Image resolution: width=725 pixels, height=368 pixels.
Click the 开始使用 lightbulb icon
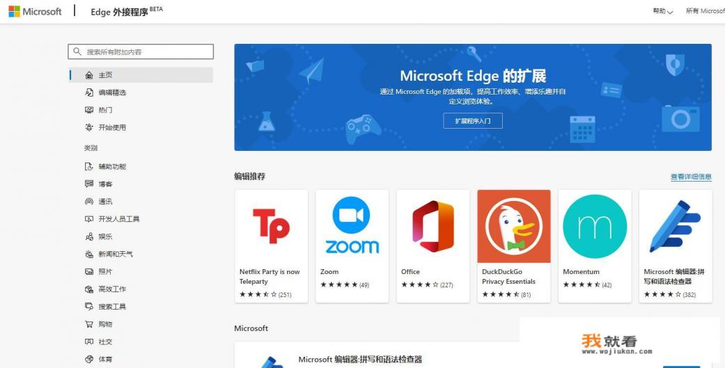pos(89,127)
